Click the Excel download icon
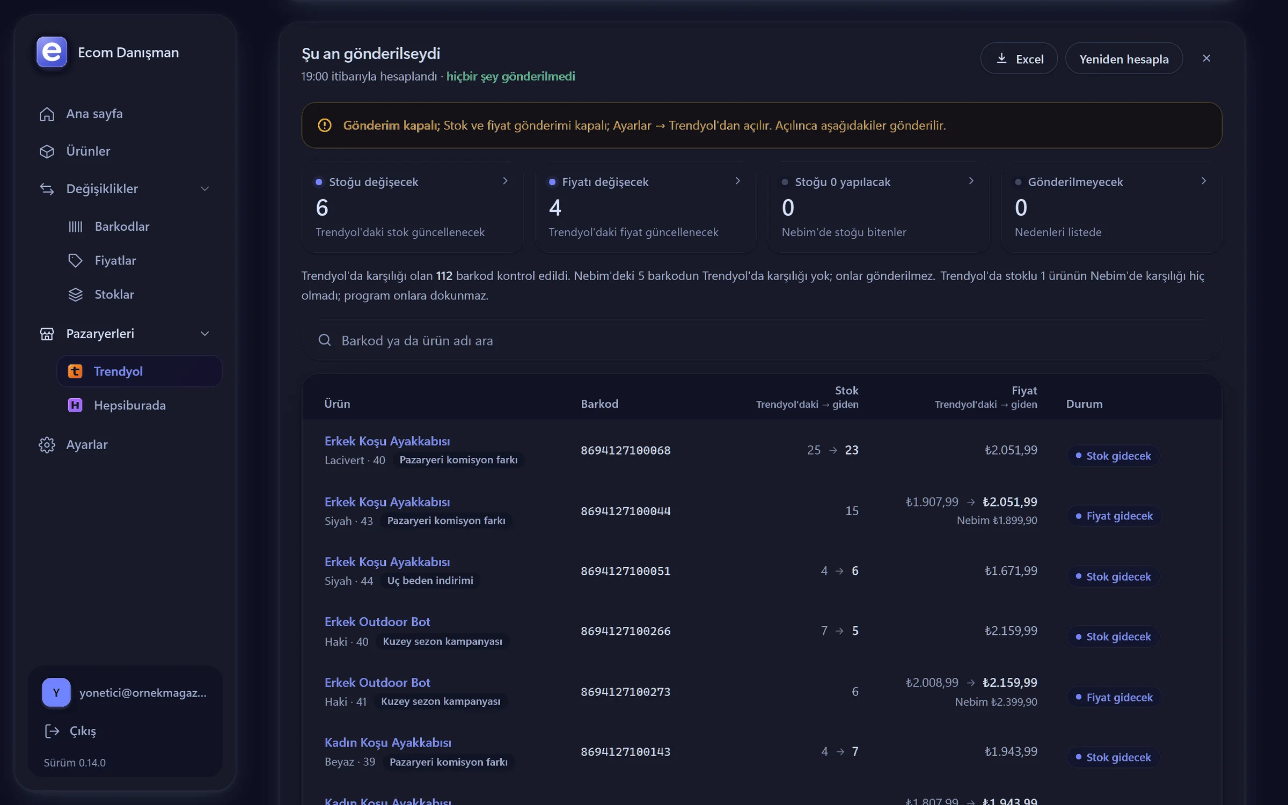The height and width of the screenshot is (805, 1288). pyautogui.click(x=1001, y=58)
